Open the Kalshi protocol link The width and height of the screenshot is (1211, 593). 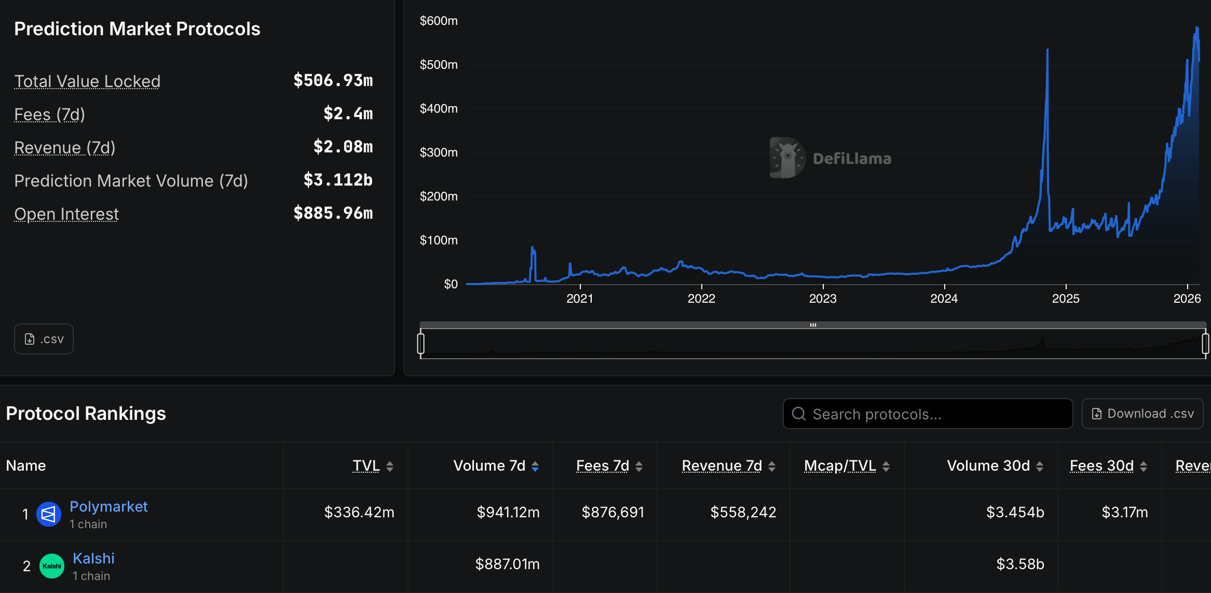coord(93,558)
